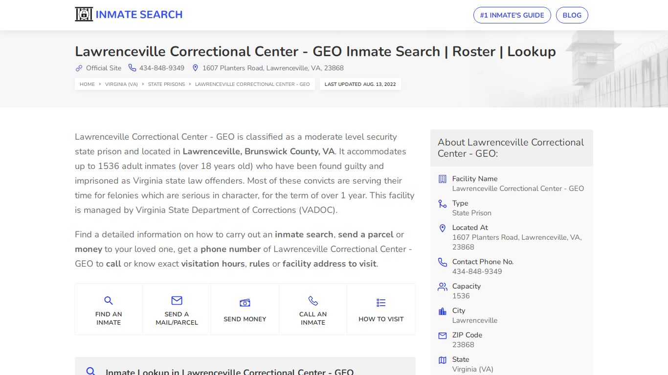
Task: Click the envelope icon for Send a Mail/Parcel
Action: pos(177,300)
